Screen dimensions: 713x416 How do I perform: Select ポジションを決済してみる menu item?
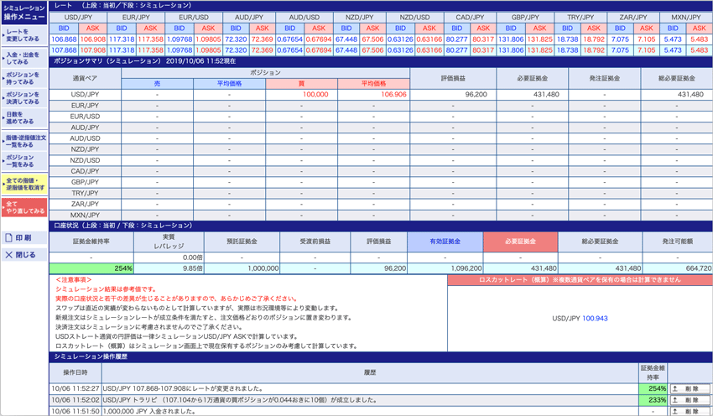click(x=24, y=99)
